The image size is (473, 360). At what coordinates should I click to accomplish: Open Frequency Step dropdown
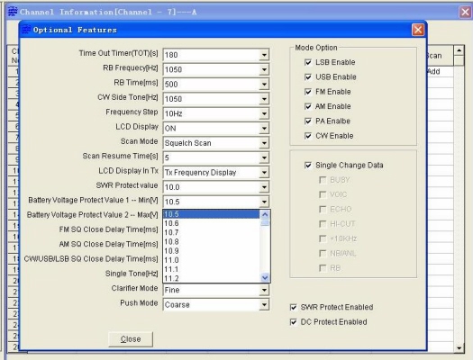pyautogui.click(x=264, y=114)
